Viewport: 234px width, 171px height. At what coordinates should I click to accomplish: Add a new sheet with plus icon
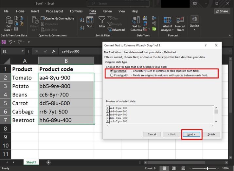(49, 162)
